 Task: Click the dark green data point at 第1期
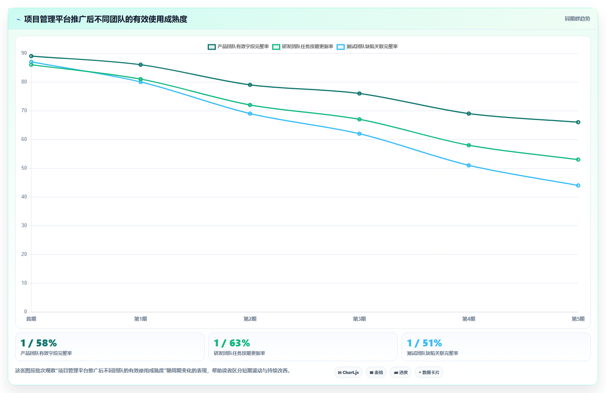point(141,65)
